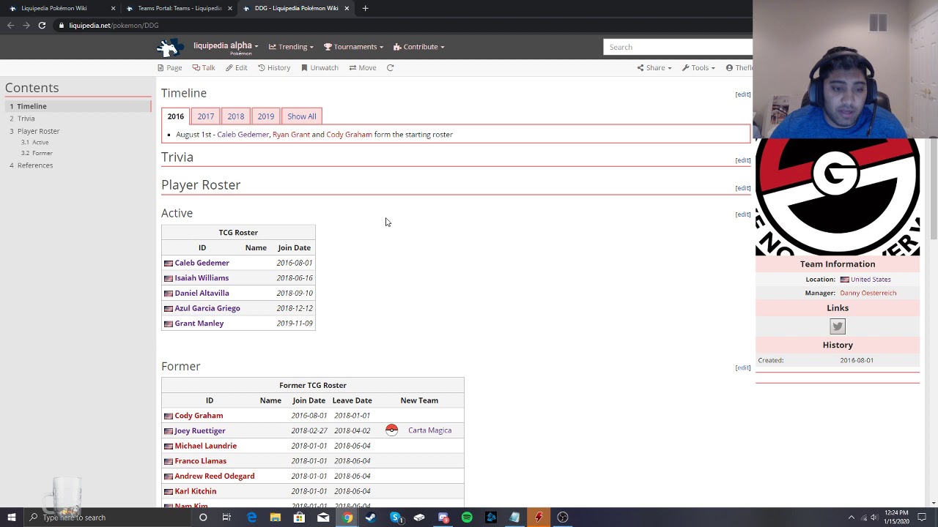This screenshot has height=527, width=938.
Task: Open the Ryan Grant link
Action: [x=291, y=135]
